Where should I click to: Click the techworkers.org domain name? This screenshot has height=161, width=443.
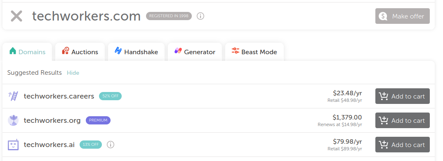pyautogui.click(x=52, y=120)
